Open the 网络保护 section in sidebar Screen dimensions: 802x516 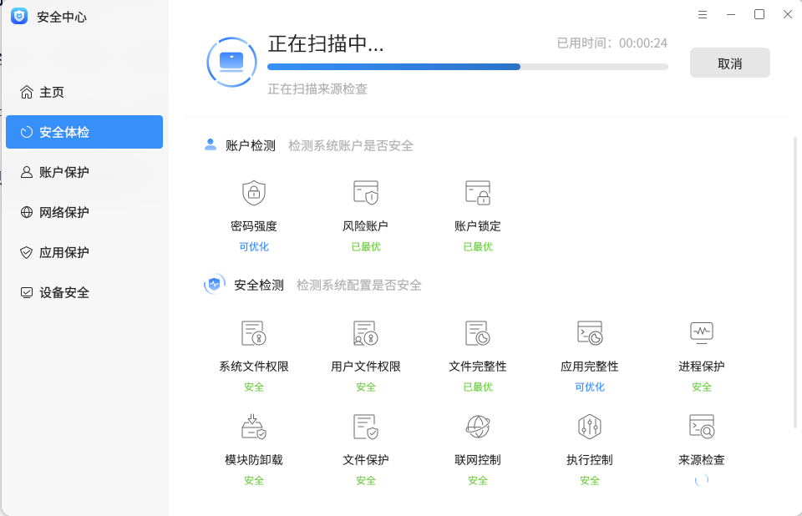point(84,212)
